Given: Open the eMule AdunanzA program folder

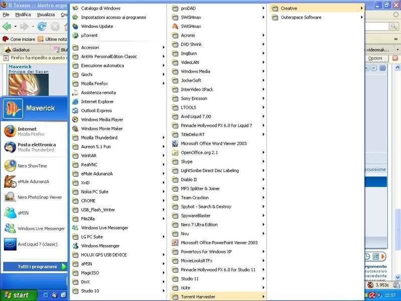Looking at the screenshot, I should (118, 174).
